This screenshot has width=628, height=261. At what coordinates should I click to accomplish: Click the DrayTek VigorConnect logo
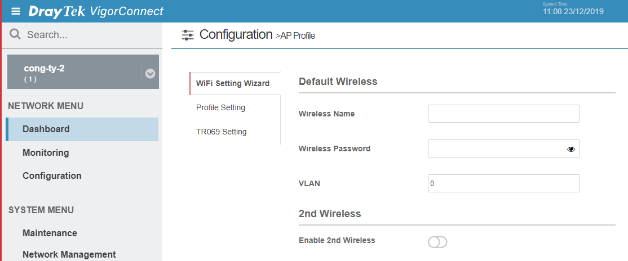pyautogui.click(x=96, y=11)
